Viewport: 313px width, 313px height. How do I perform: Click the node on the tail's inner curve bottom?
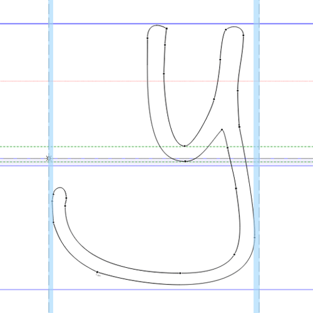coord(180,273)
